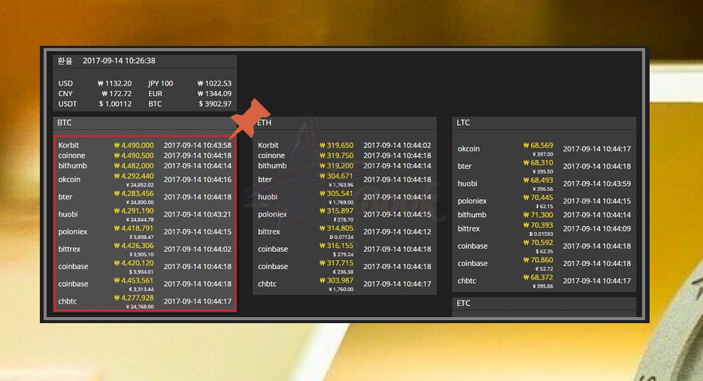Click LTC huobi timestamp 10:43:59
Viewport: 703px width, 381px height.
pos(597,184)
